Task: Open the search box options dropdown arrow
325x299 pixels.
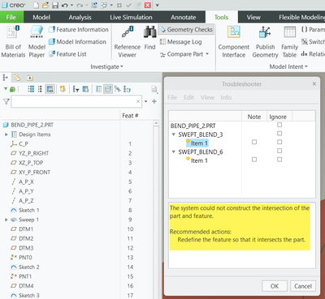Action: tap(146, 101)
